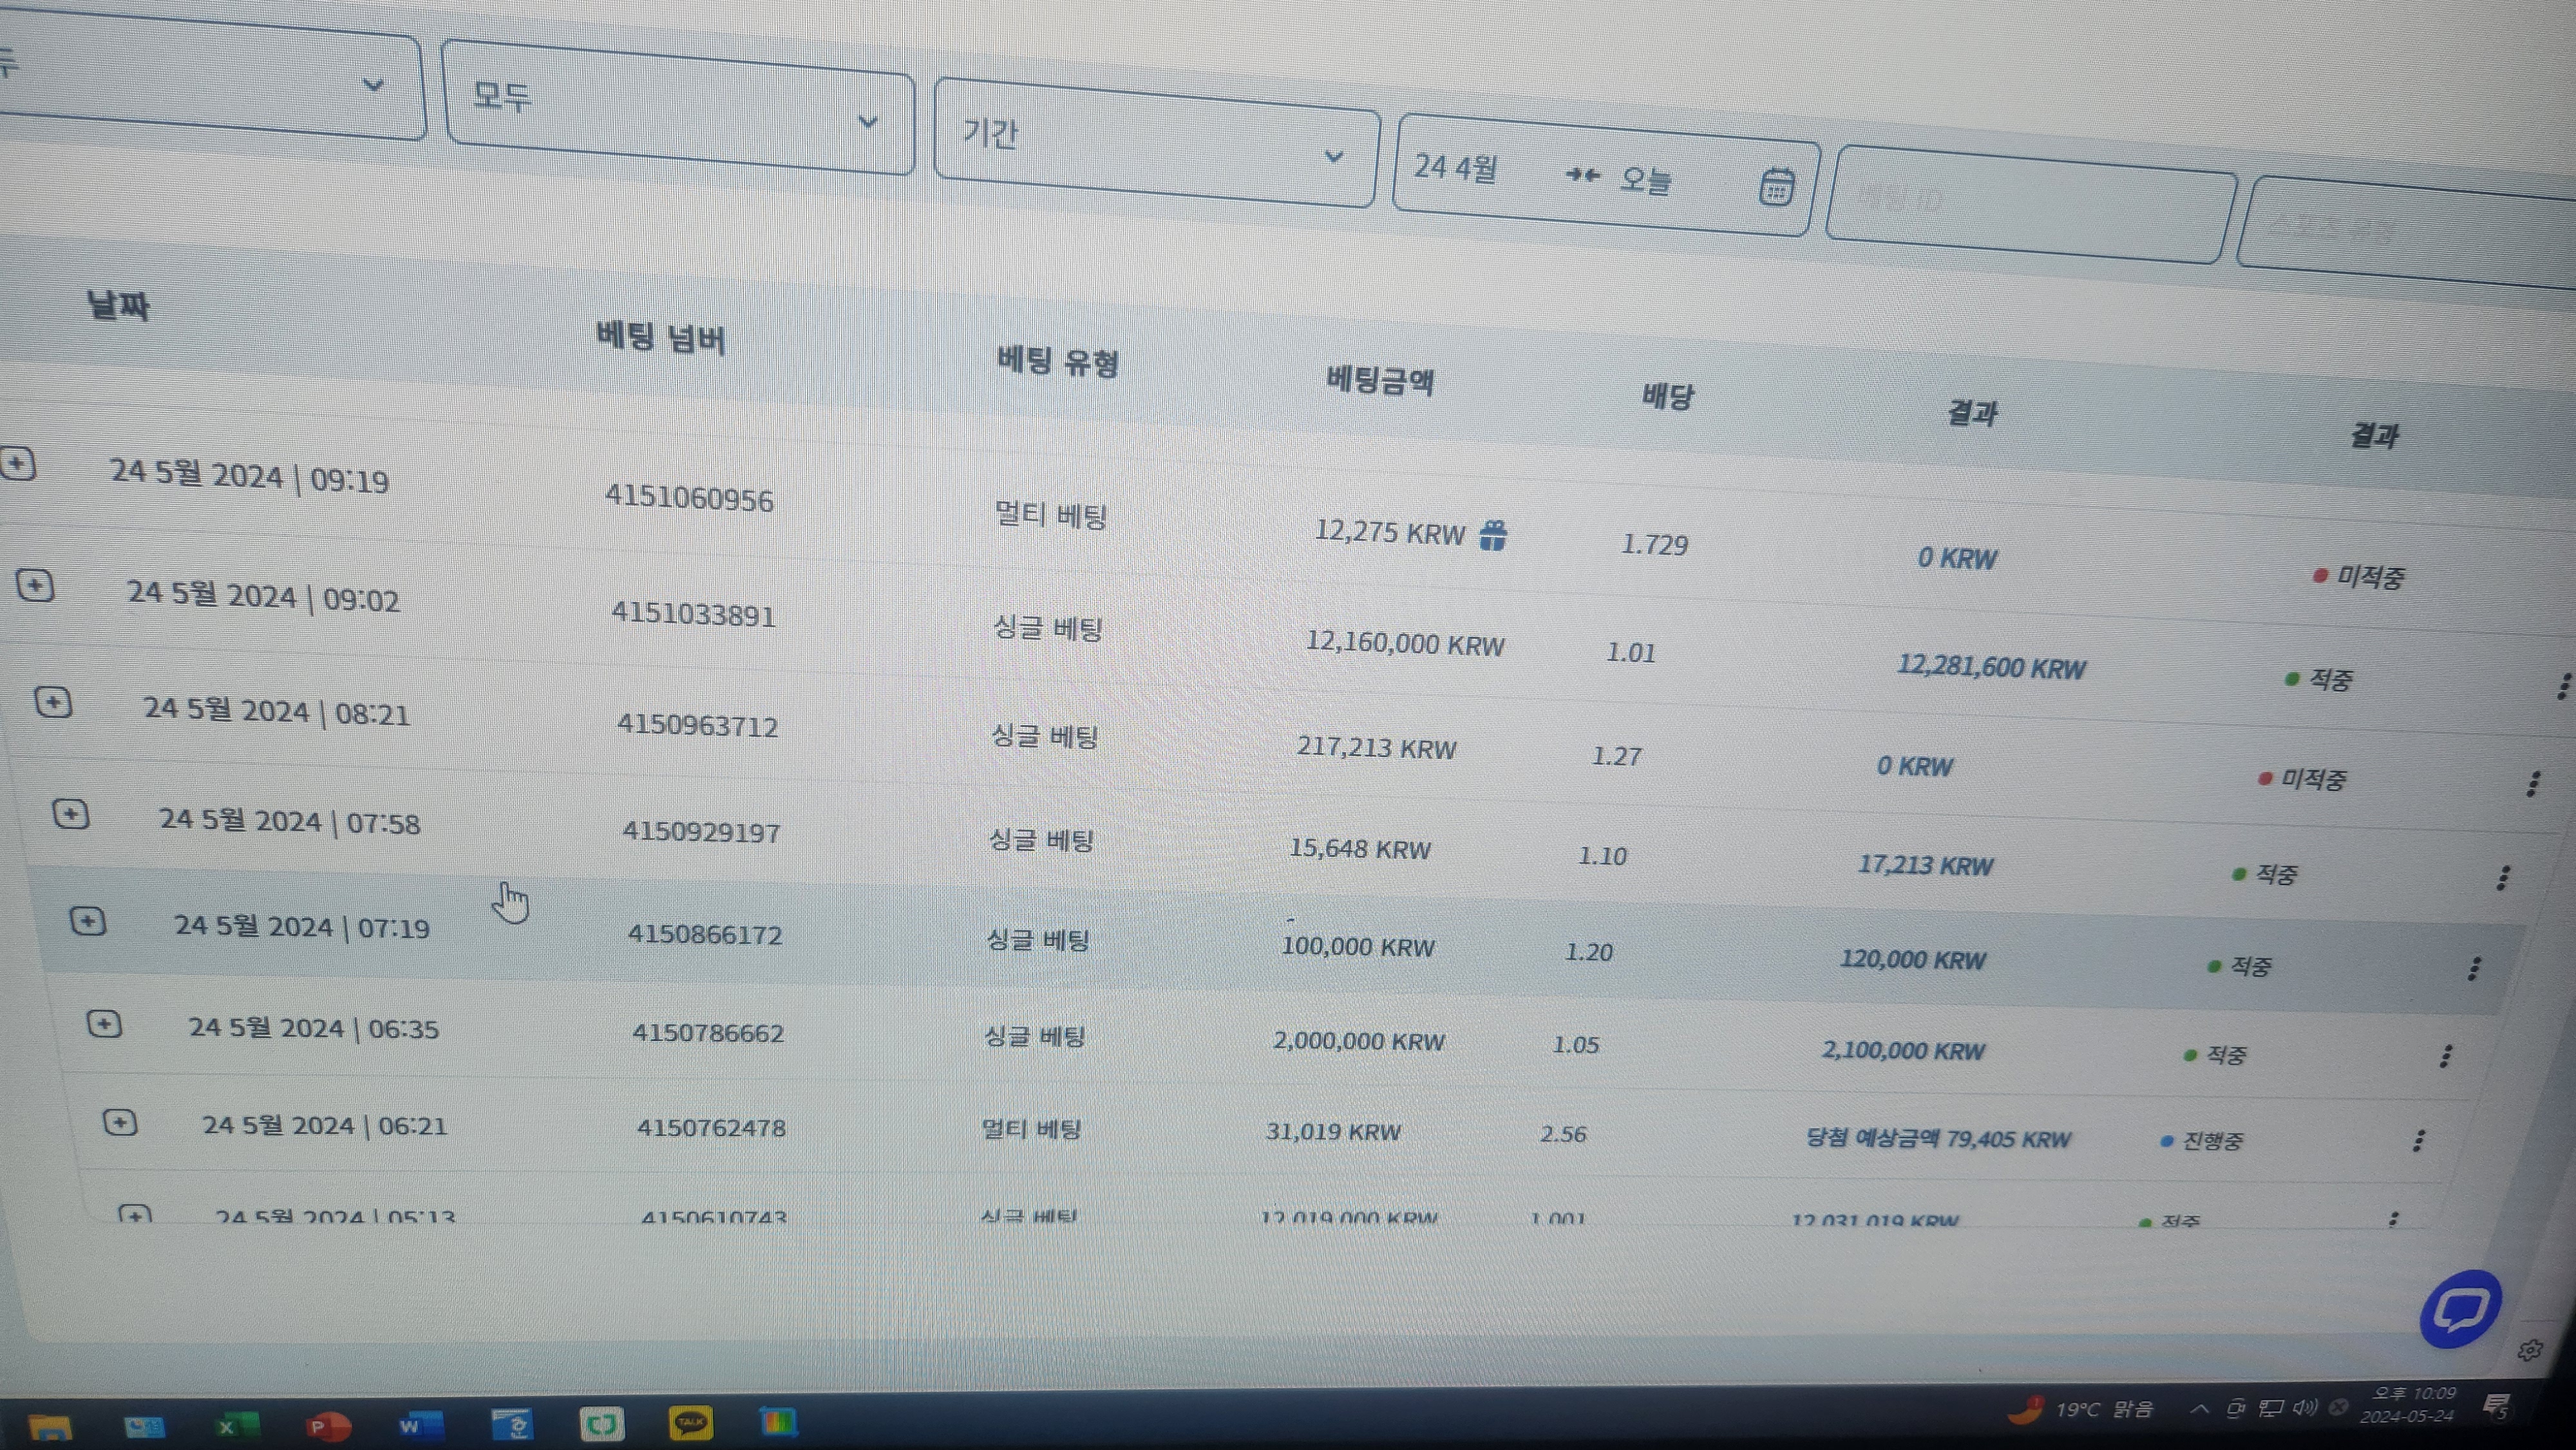
Task: Click gift bonus icon beside 12,275 KRW
Action: (x=1493, y=536)
